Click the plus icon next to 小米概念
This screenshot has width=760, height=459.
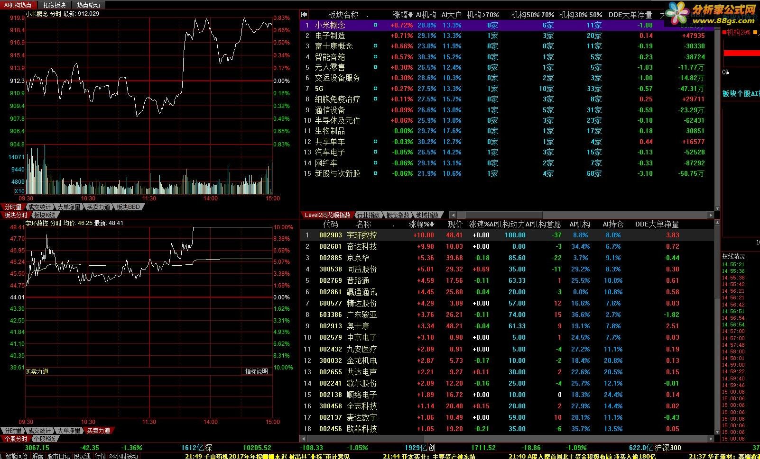point(376,25)
